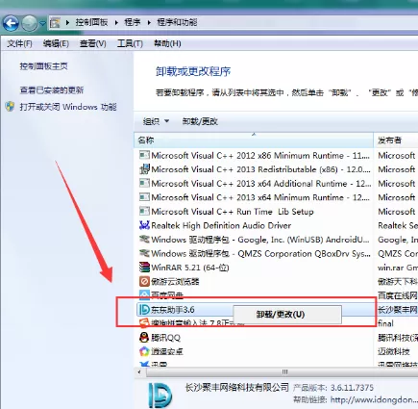Click the shield icon beside Windows 功能
418x409 pixels.
pos(11,107)
